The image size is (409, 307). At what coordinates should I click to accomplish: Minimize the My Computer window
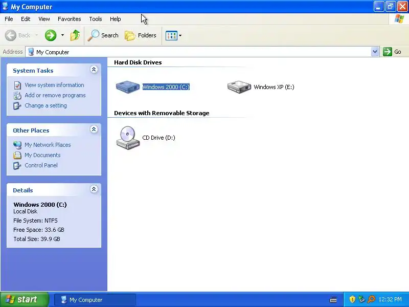pos(378,7)
